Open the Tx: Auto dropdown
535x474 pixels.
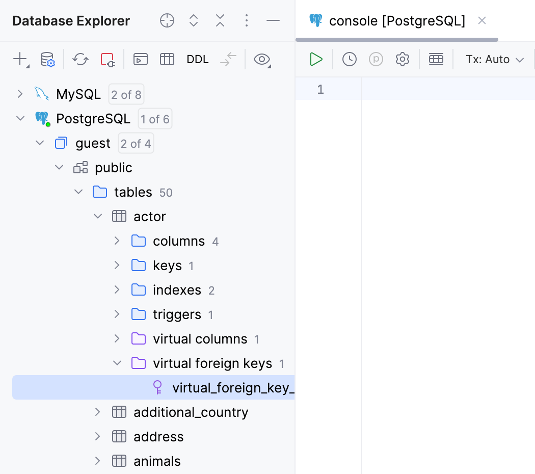pyautogui.click(x=494, y=59)
